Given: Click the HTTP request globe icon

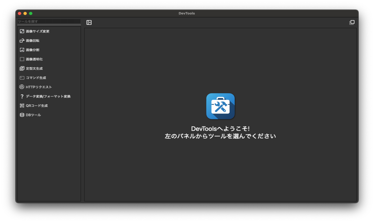Looking at the screenshot, I should tap(22, 87).
